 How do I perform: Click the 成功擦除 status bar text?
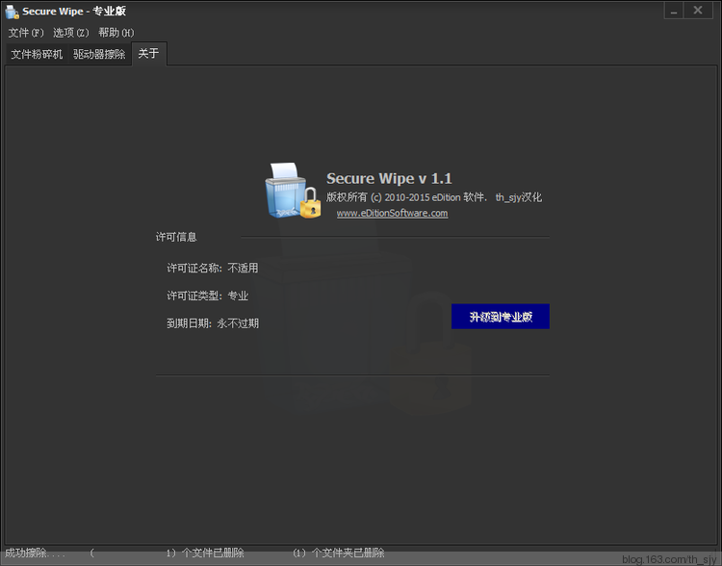pos(35,553)
